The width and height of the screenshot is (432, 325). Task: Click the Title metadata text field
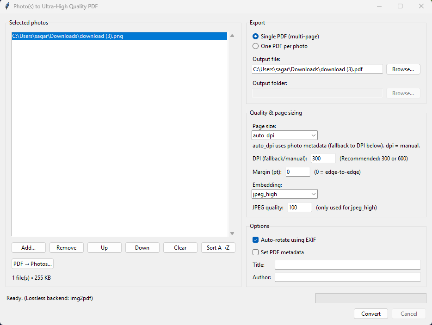tap(348, 265)
